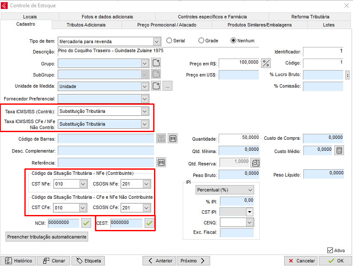Switch to the Locais tab
The image size is (353, 268).
30,17
